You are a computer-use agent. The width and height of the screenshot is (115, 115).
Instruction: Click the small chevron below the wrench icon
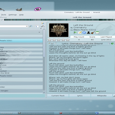(41, 28)
